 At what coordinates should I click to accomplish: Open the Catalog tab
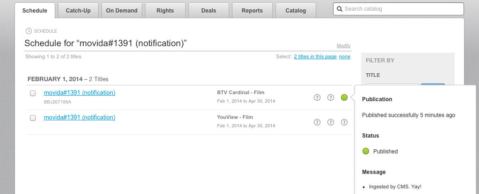[x=296, y=11]
